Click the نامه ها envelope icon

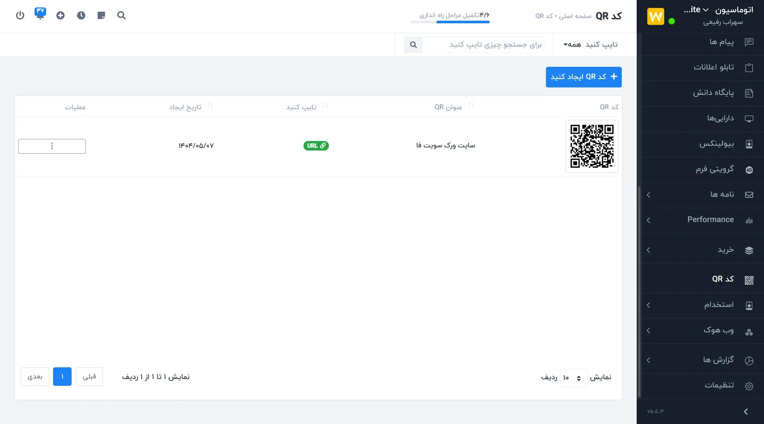tap(749, 195)
